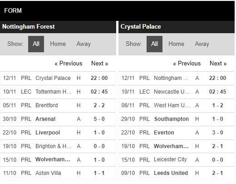The image size is (236, 184).
Task: Select the All filter under Crystal Palace
Action: coord(154,44)
